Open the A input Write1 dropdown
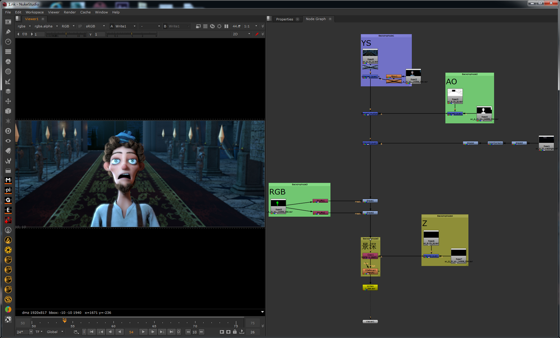The image size is (560, 338). 123,26
